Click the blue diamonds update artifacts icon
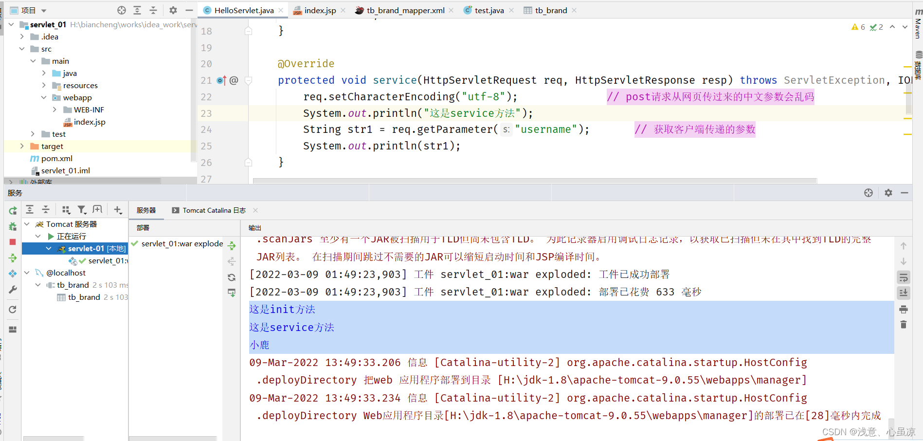The image size is (923, 441). click(13, 274)
